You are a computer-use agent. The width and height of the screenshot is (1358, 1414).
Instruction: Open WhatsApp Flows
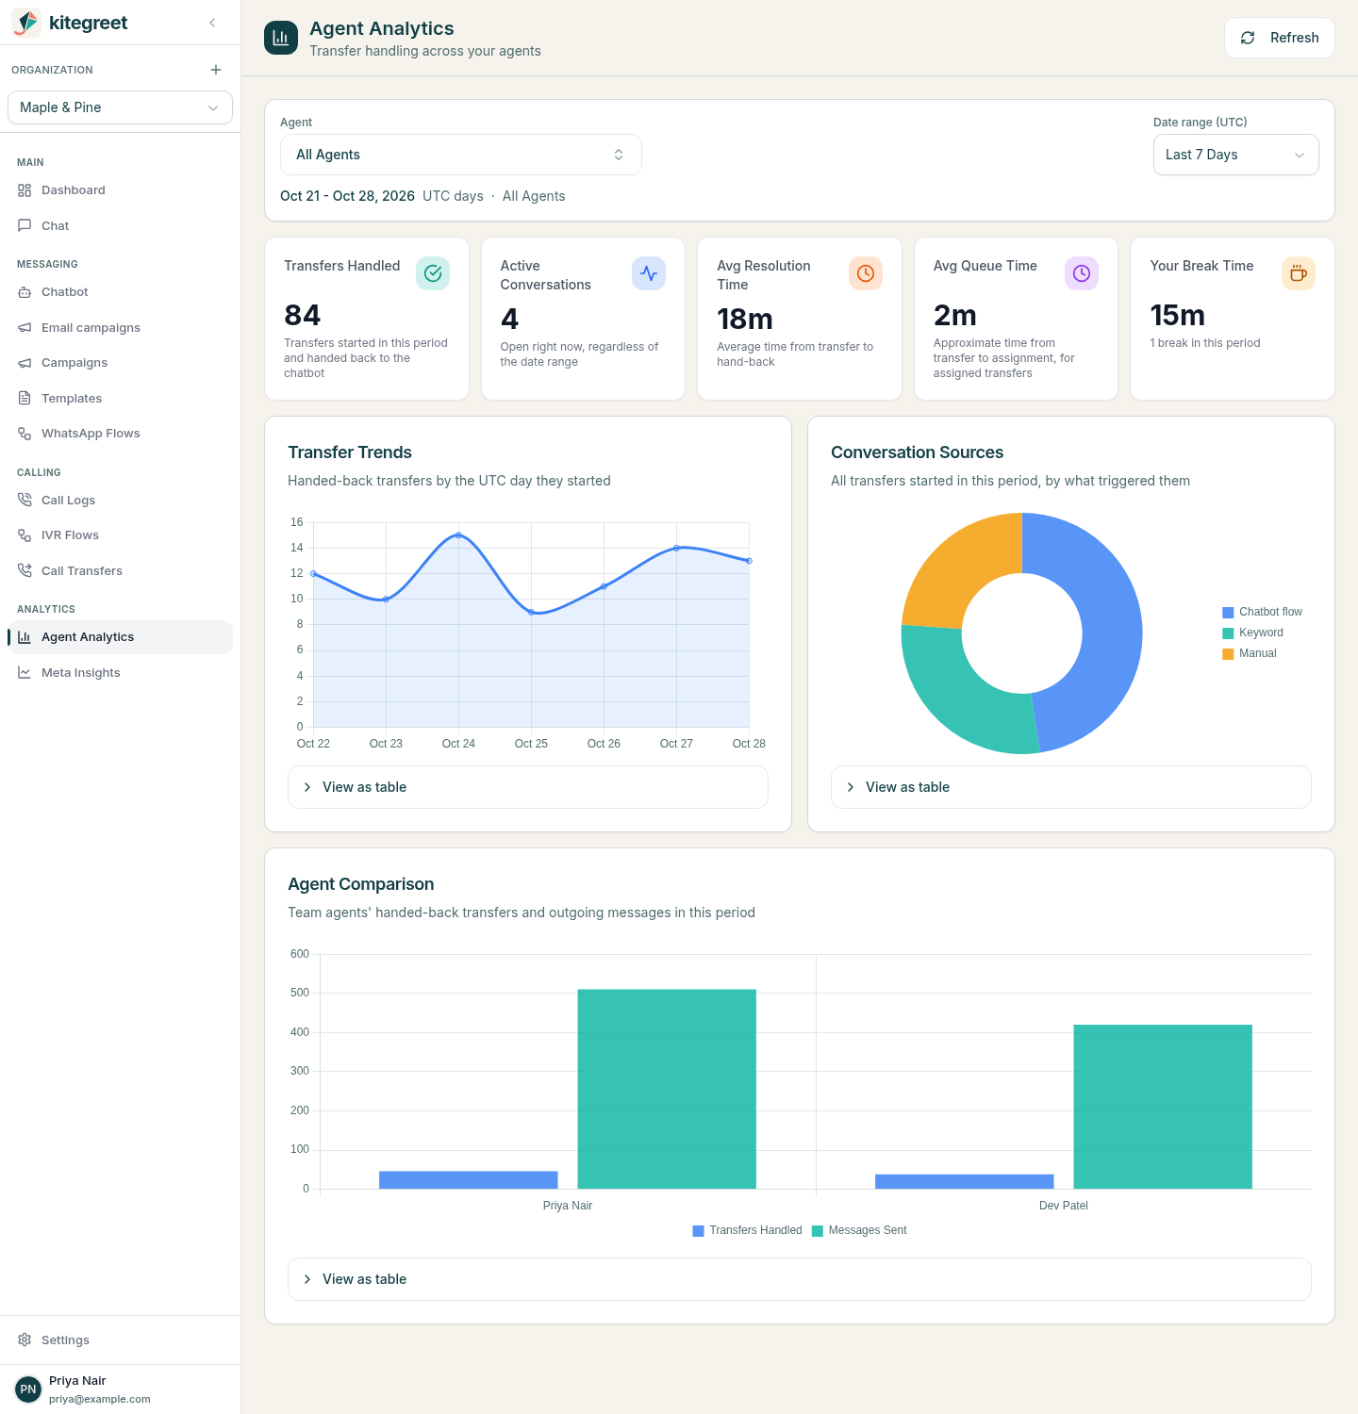click(120, 434)
